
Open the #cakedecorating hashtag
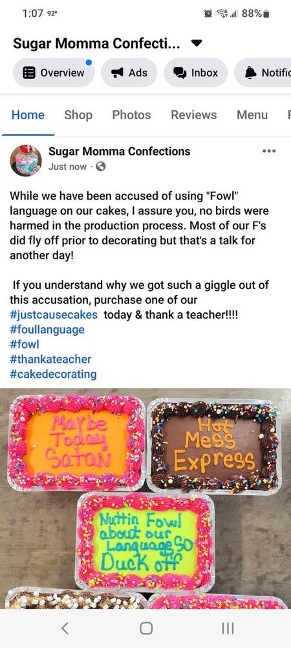[53, 375]
